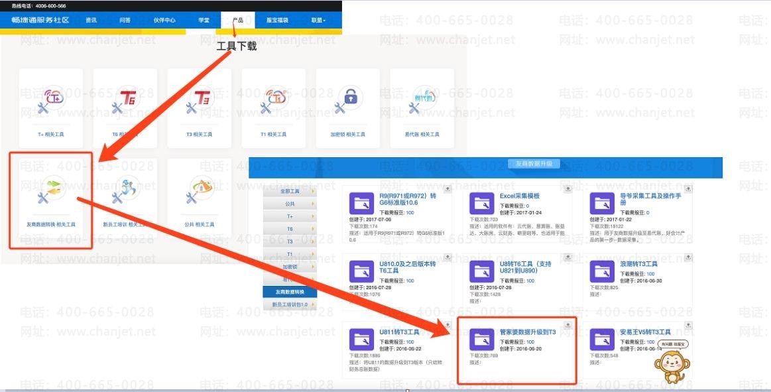Click the download icon on the 安易王V5转T3工具 card

[x=688, y=325]
